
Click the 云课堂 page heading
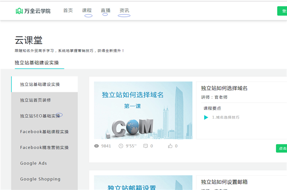29,40
